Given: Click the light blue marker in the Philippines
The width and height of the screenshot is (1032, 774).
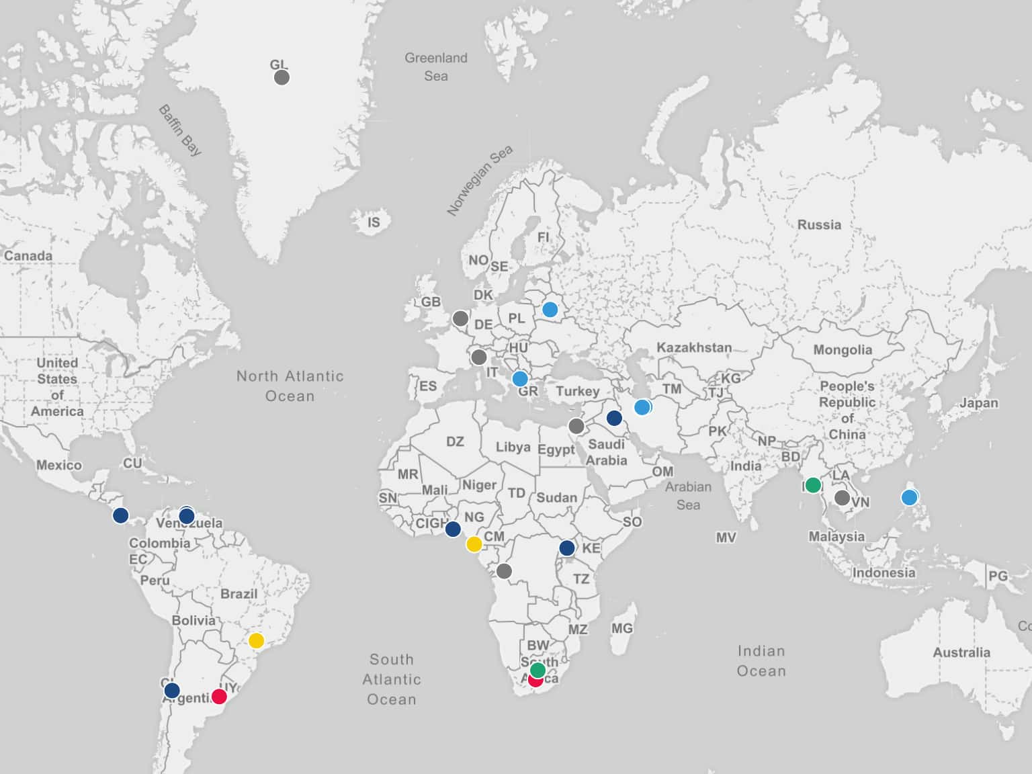Looking at the screenshot, I should tap(909, 498).
